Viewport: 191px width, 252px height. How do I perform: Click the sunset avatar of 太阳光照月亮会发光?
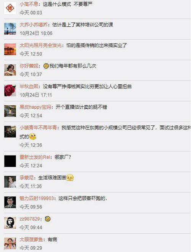10,49
